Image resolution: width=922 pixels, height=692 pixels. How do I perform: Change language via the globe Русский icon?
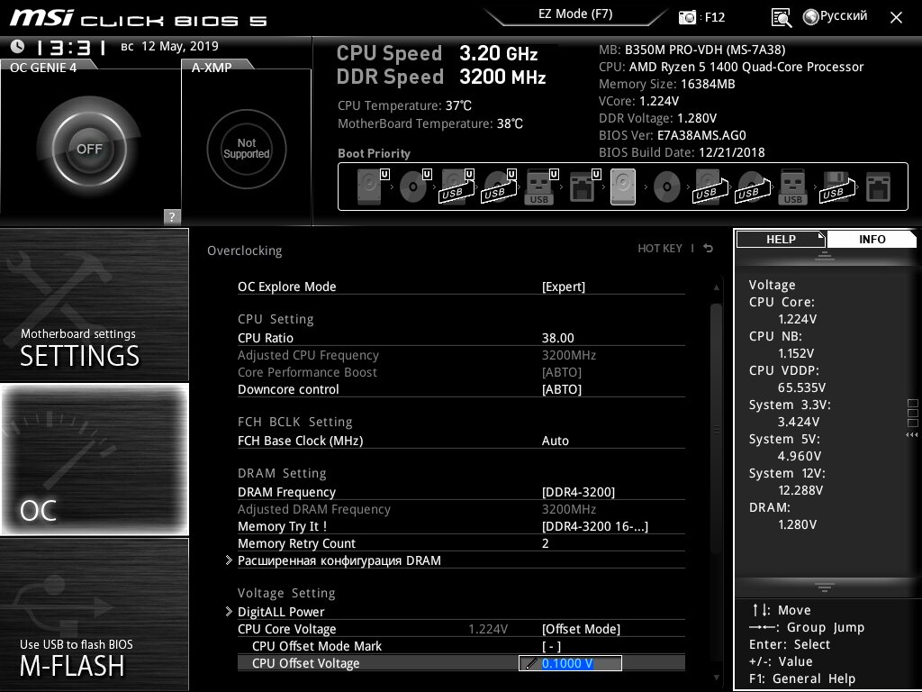point(835,16)
